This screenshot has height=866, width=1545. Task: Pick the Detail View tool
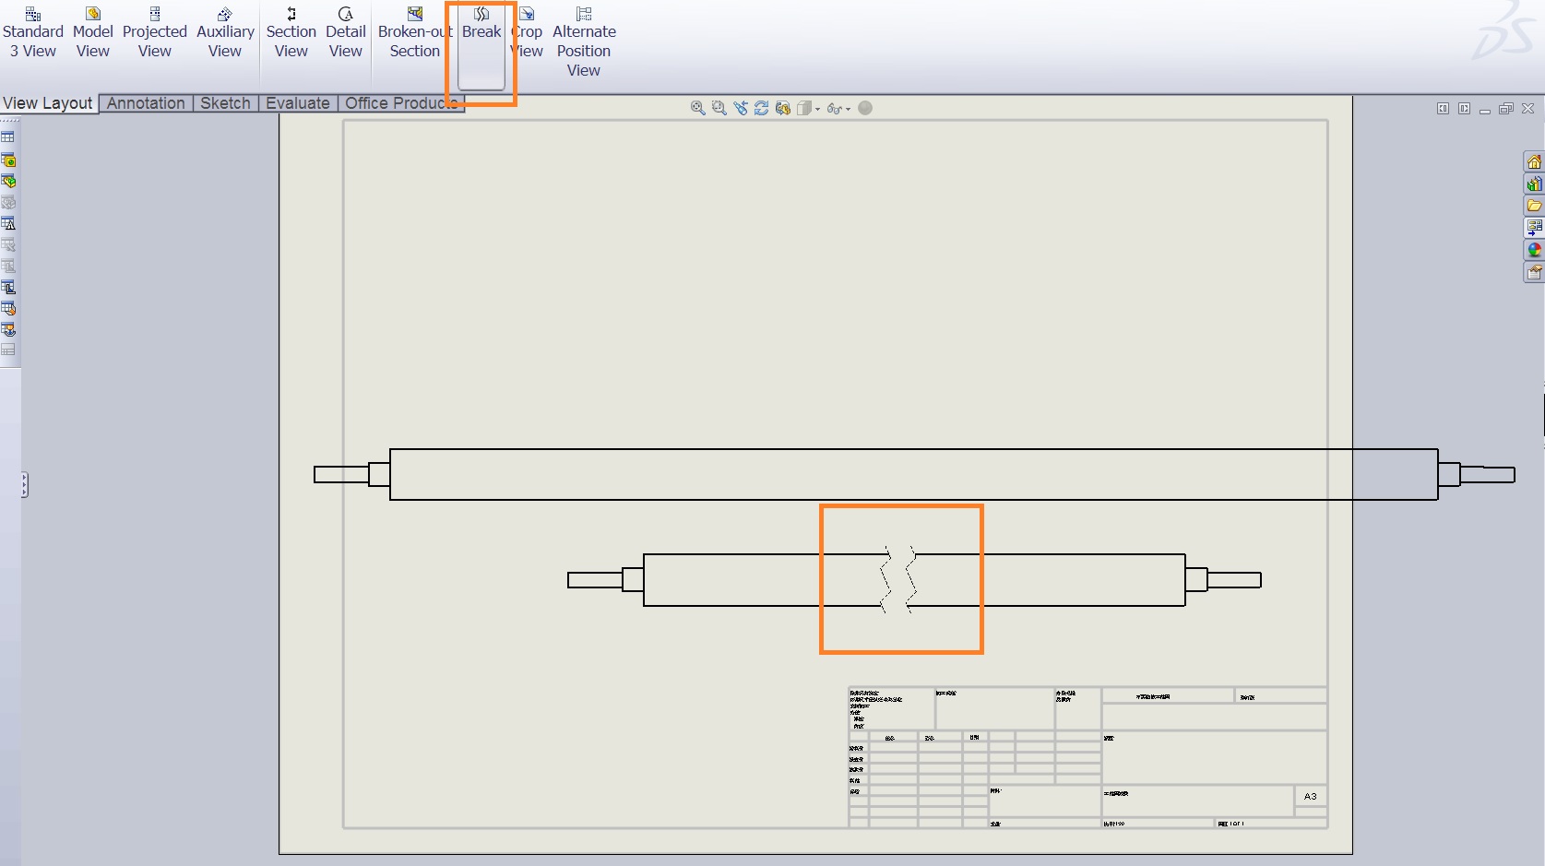[346, 32]
